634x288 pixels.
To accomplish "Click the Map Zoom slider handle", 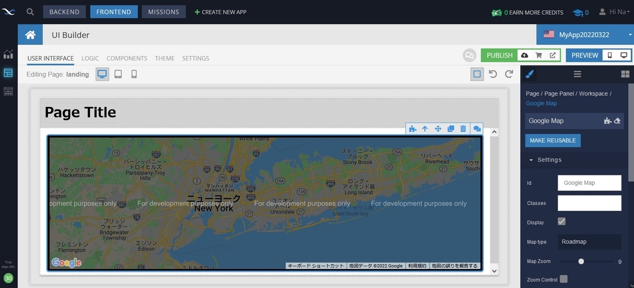I will pos(581,261).
